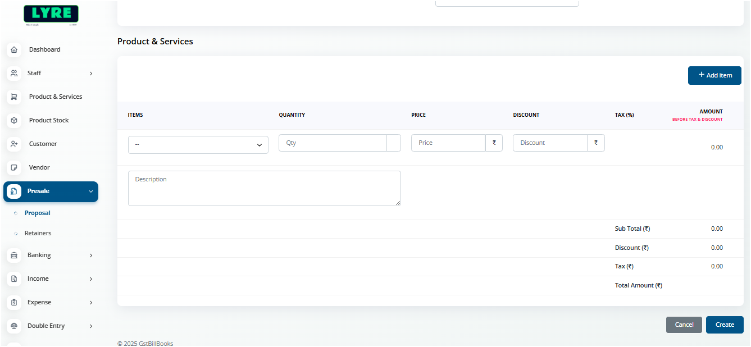This screenshot has width=751, height=347.
Task: Select the Customer person icon
Action: coord(14,144)
